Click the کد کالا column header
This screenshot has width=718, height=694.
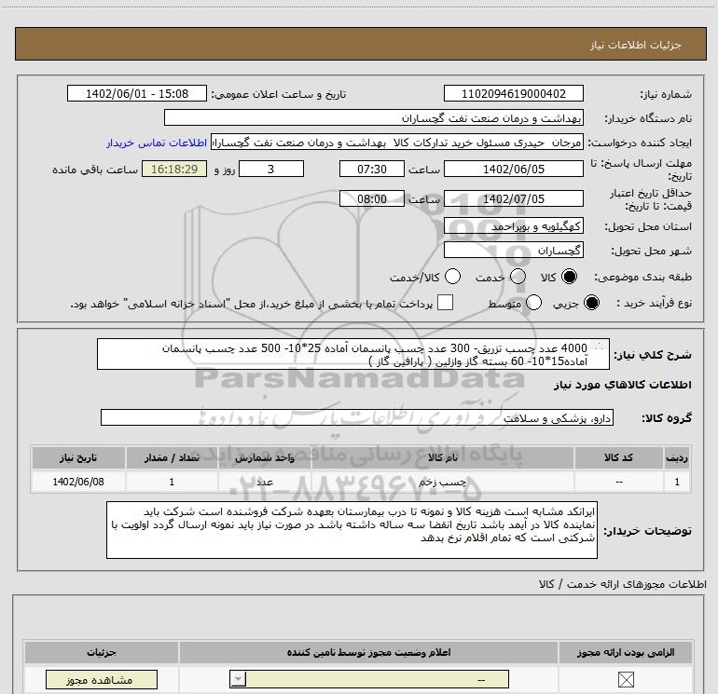tap(619, 457)
